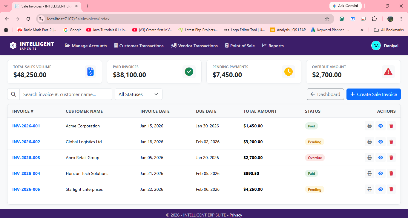Open the Chrome extensions puzzle icon
Viewport: 408px width, 218px height.
374,19
